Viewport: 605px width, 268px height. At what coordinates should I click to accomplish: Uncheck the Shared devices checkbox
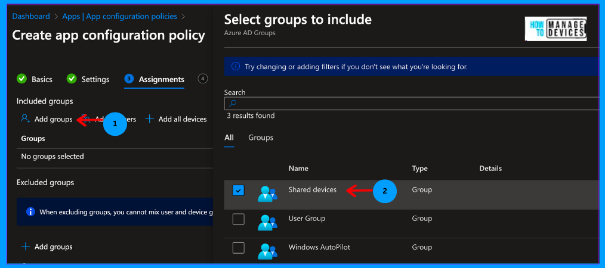click(239, 191)
